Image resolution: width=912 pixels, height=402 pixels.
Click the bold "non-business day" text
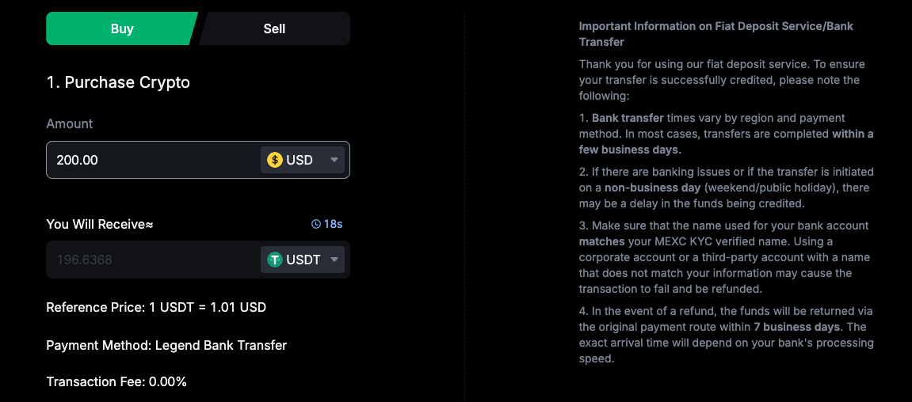tap(653, 188)
